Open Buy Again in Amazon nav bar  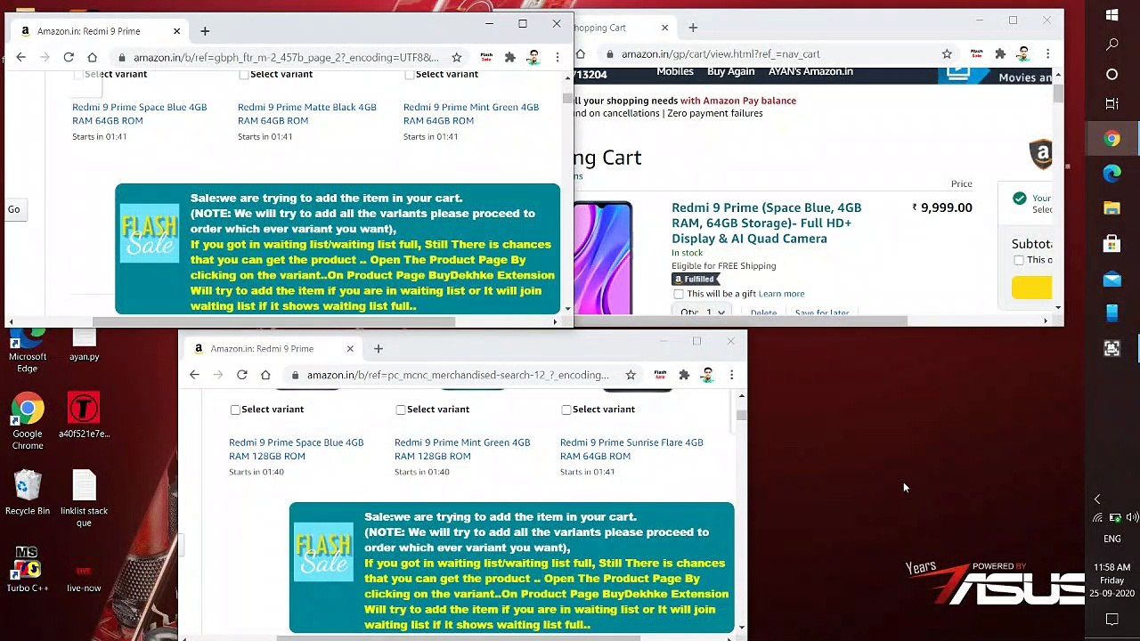point(730,72)
